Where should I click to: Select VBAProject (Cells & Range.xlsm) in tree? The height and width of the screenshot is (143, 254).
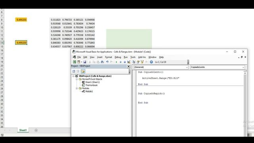pos(95,76)
